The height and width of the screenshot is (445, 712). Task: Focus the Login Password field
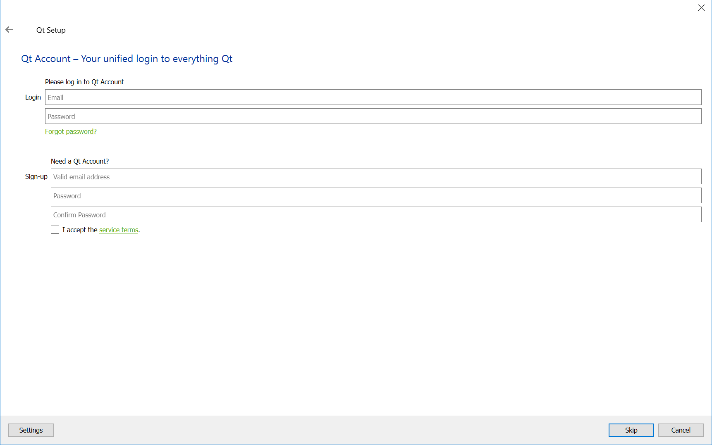tap(373, 116)
